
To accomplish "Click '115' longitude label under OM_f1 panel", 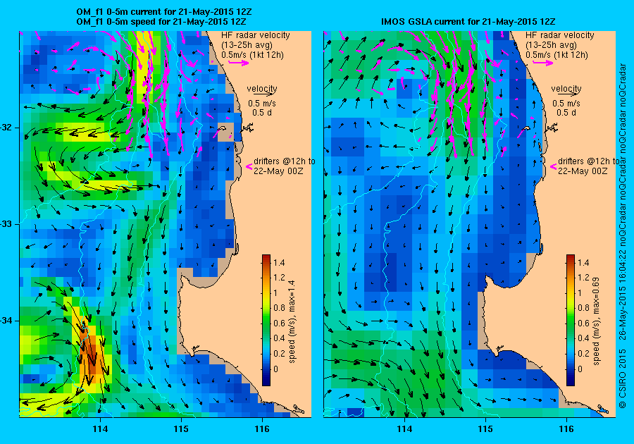I will click(x=181, y=429).
